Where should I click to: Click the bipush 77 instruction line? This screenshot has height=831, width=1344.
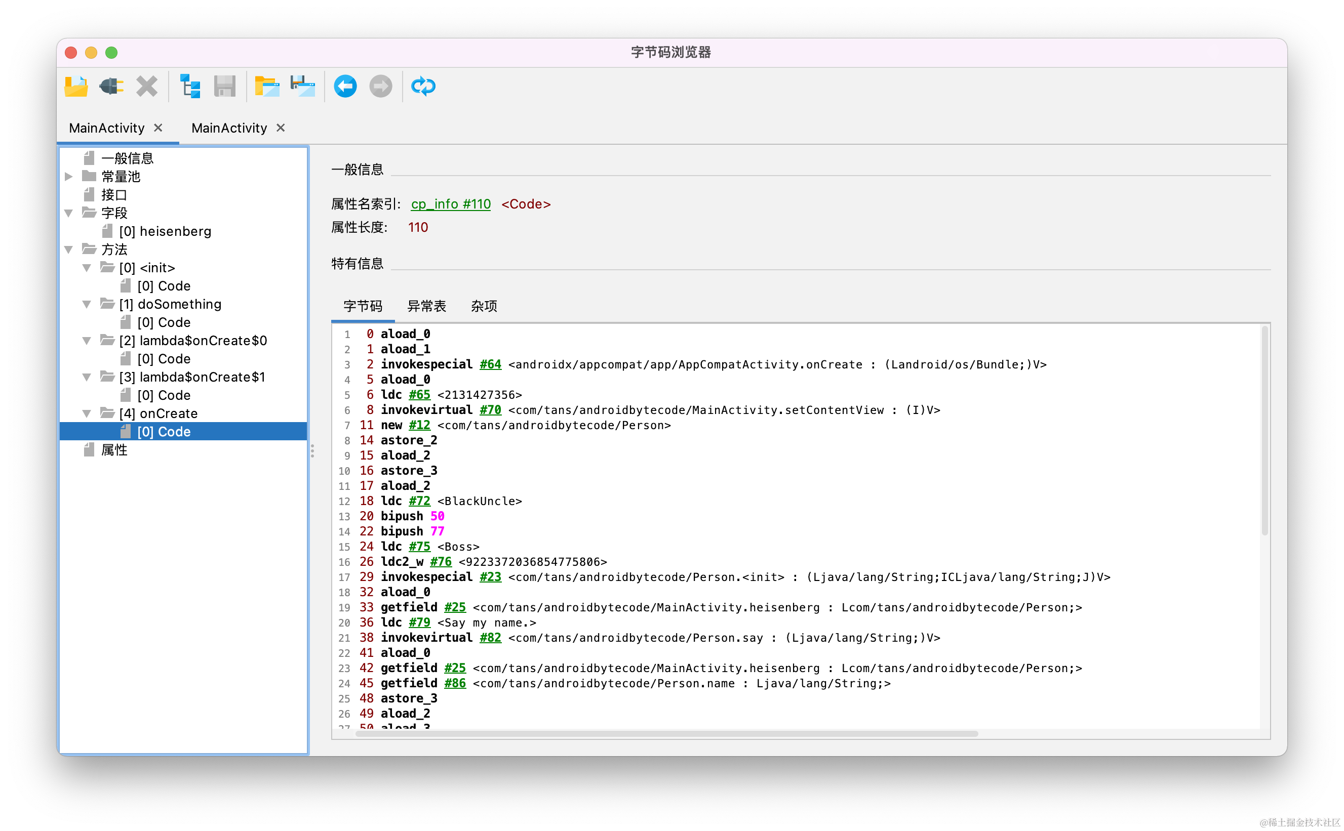click(x=412, y=531)
